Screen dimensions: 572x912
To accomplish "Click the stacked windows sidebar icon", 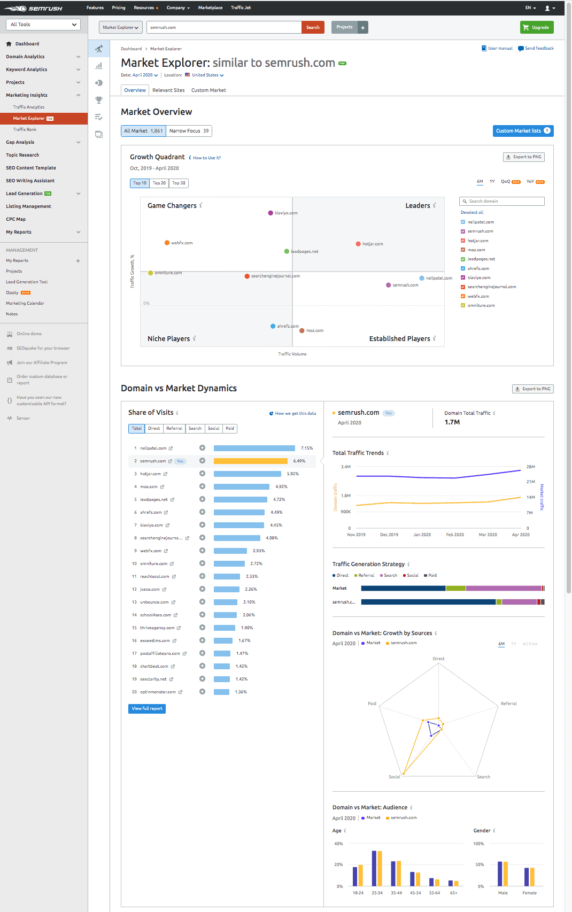I will (x=99, y=134).
